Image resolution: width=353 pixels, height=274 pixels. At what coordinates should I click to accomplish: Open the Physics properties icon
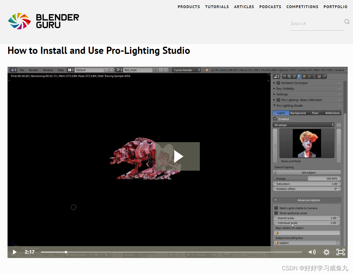(x=324, y=76)
